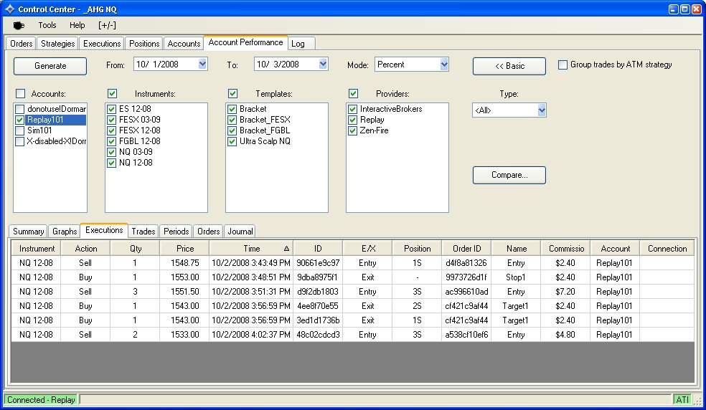Select the Stop1 exit row
Viewport: 706px width, 410px height.
point(352,277)
